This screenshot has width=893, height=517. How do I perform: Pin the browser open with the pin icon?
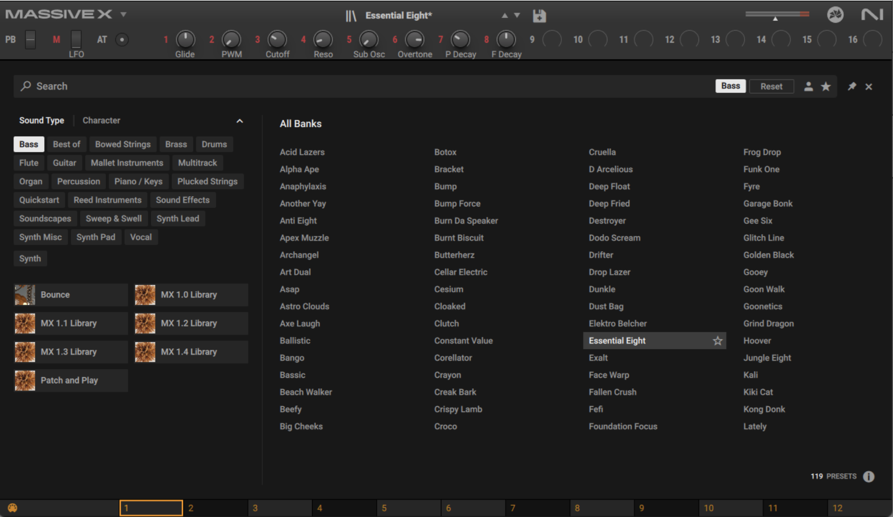tap(853, 86)
